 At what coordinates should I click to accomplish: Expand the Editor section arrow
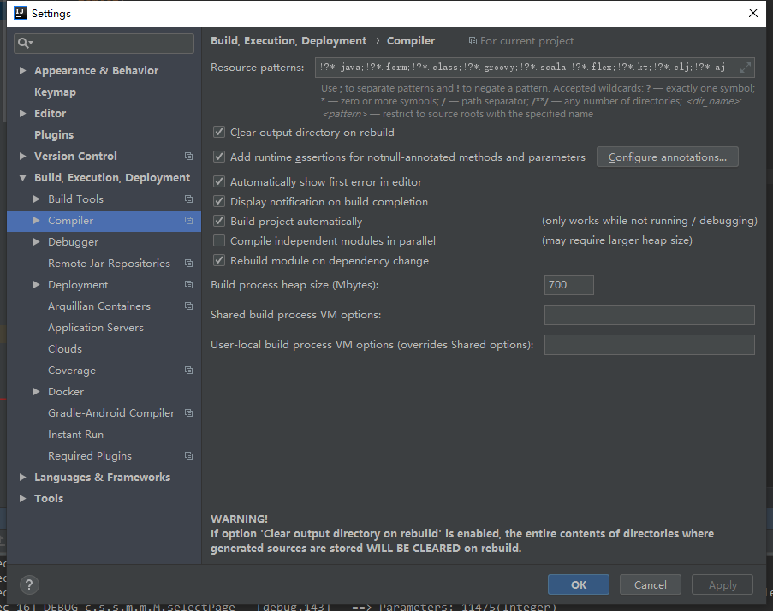22,113
